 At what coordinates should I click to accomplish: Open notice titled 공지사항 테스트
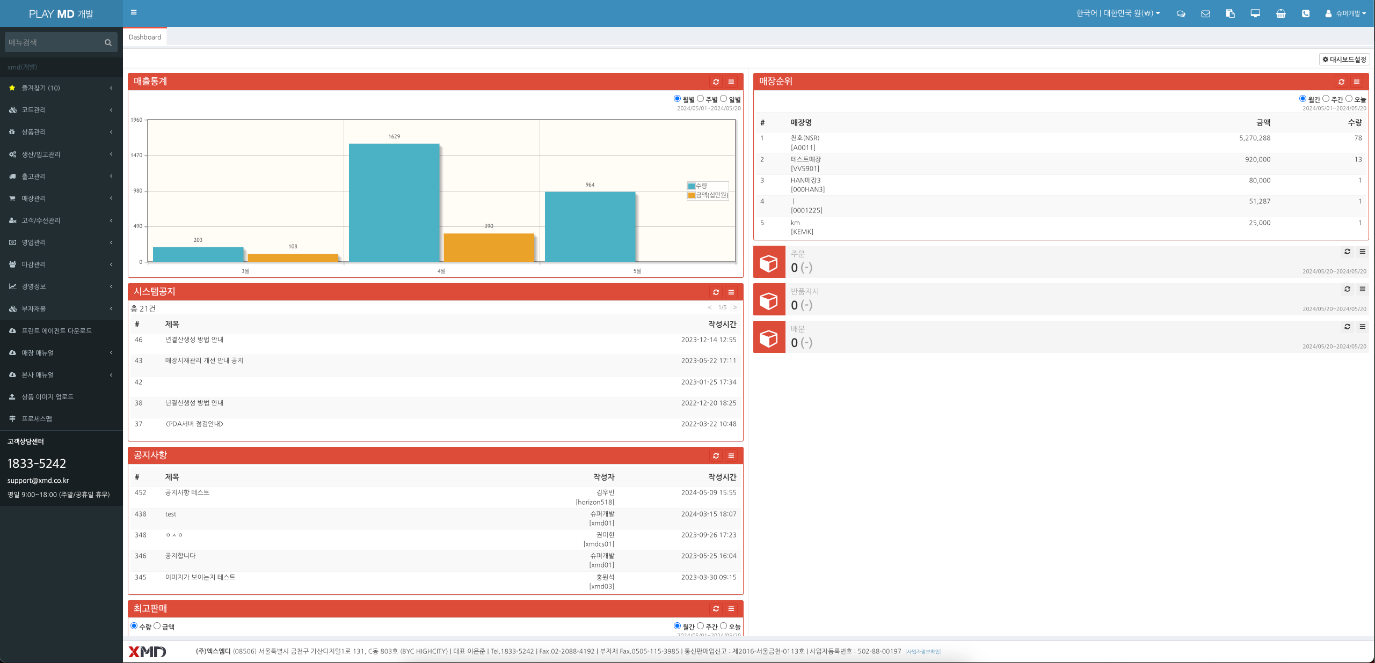pos(187,492)
